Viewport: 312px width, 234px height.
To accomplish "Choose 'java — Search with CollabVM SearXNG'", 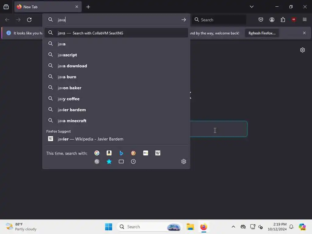I will click(116, 33).
